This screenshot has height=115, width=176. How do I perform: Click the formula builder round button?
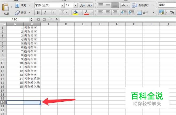point(51,20)
